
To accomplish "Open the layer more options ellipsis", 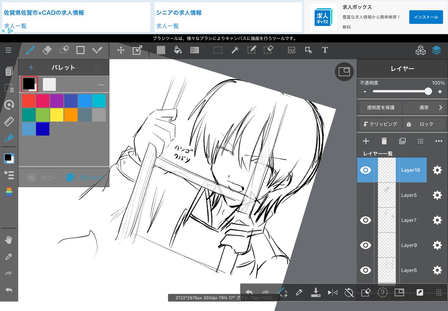I will [439, 141].
